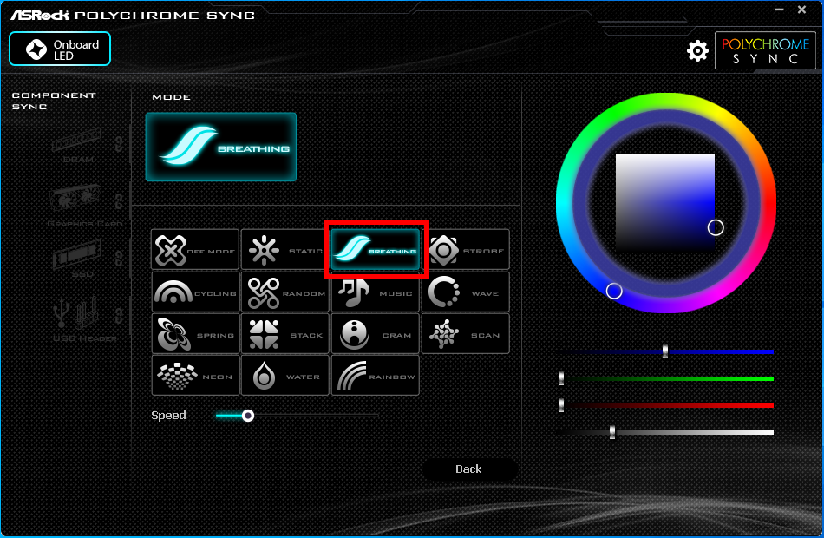Pick the Strobe lighting mode
This screenshot has height=538, width=824.
466,250
